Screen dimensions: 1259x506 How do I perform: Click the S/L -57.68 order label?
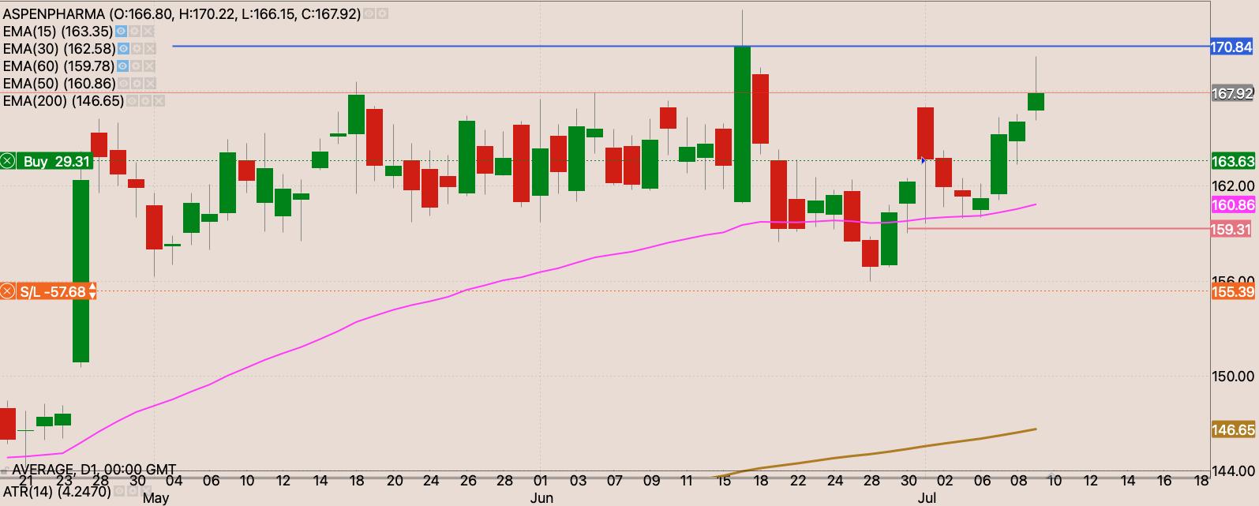pos(52,292)
